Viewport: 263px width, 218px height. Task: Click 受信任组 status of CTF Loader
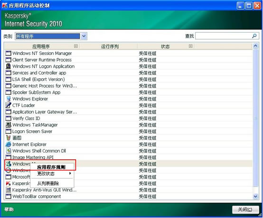tap(148, 106)
